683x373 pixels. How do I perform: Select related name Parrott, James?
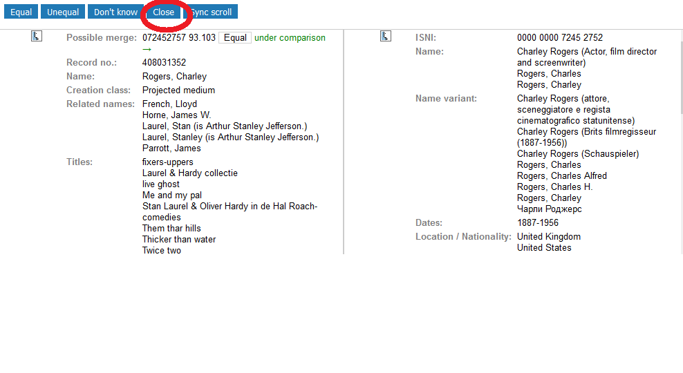[171, 149]
